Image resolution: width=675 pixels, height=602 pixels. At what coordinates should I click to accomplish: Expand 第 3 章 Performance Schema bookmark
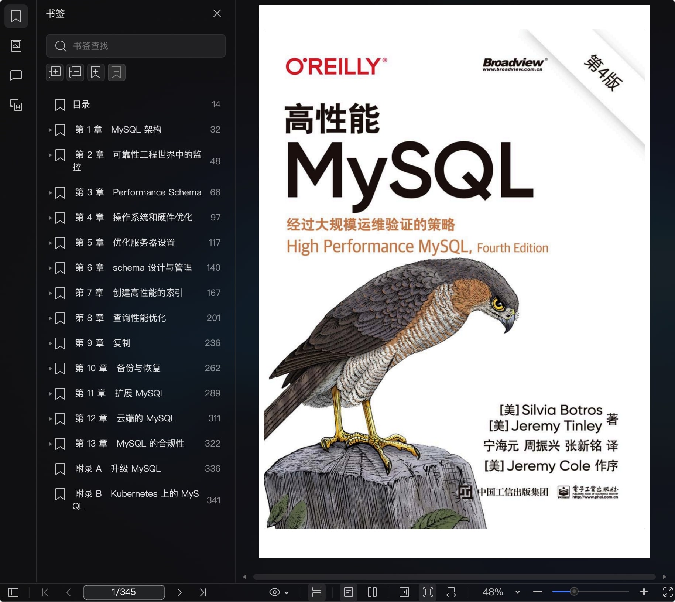50,192
